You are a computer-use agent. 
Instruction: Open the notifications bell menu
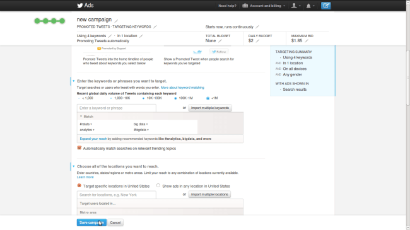(310, 6)
